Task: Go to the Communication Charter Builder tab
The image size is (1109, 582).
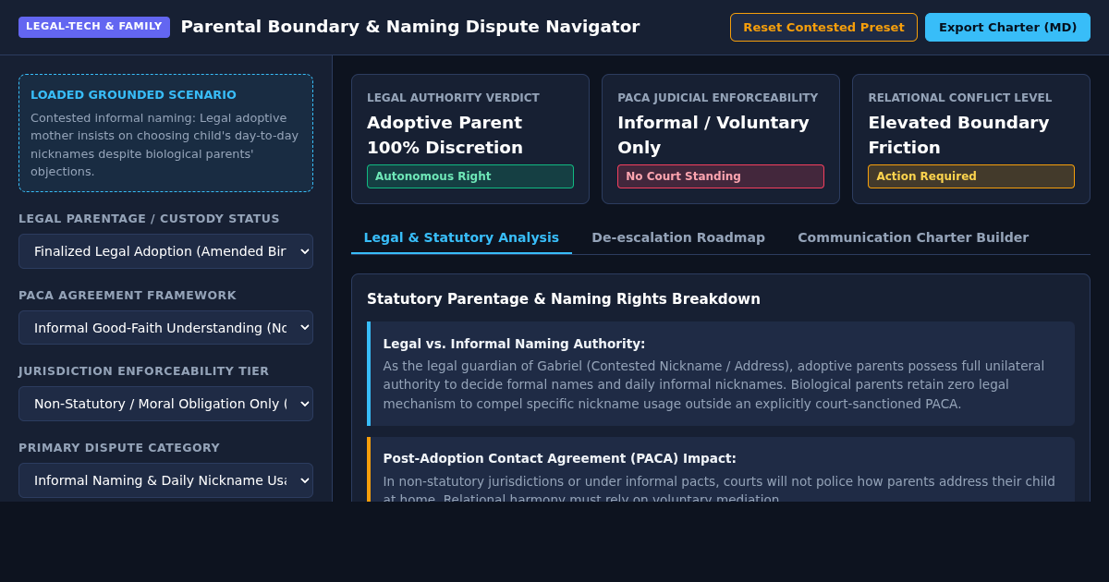Action: [x=913, y=237]
